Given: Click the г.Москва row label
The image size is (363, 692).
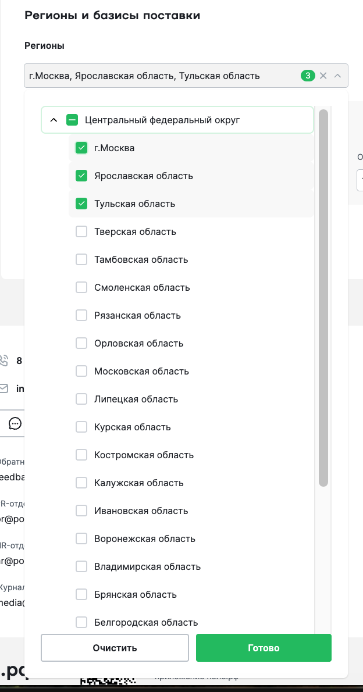Looking at the screenshot, I should pos(114,148).
